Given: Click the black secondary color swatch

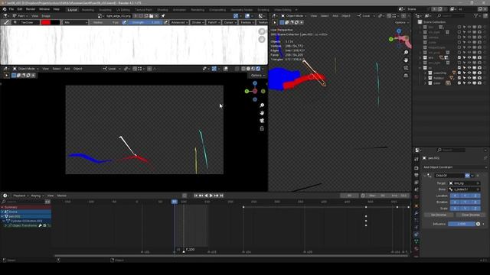Looking at the screenshot, I should 55,22.
